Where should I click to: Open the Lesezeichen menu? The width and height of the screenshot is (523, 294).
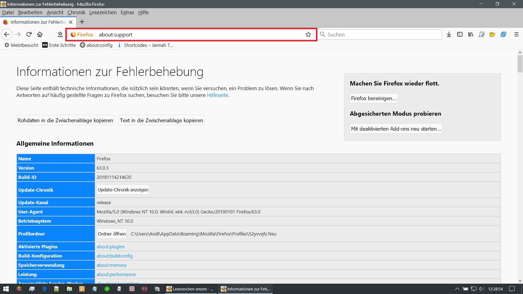pos(103,13)
